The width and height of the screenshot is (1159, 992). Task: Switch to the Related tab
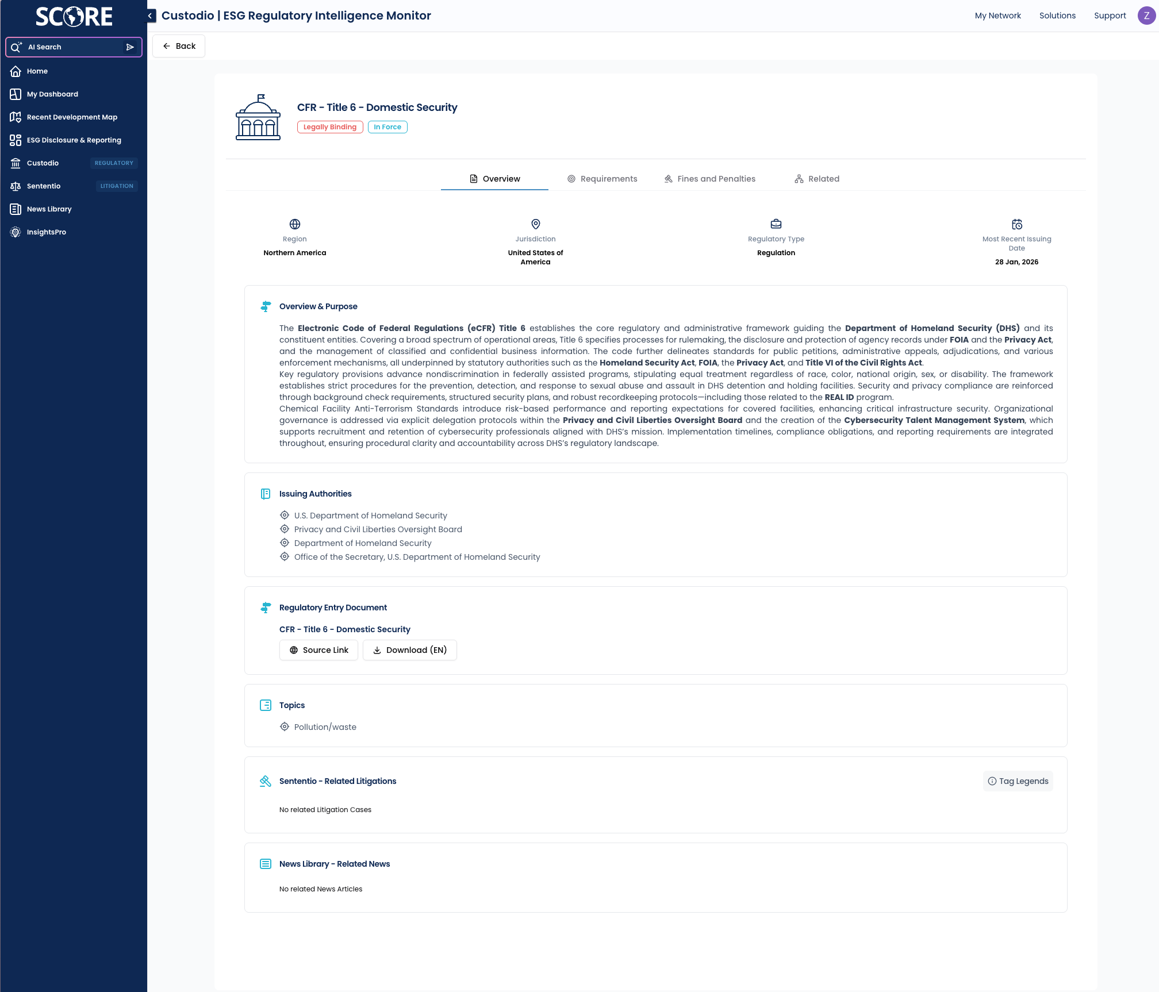(817, 179)
